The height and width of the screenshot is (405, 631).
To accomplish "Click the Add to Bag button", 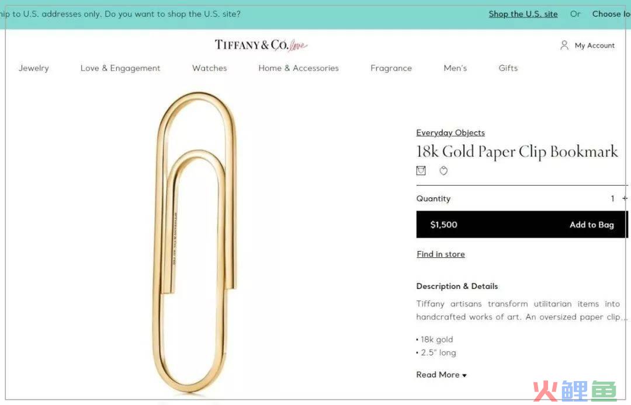I will [522, 225].
